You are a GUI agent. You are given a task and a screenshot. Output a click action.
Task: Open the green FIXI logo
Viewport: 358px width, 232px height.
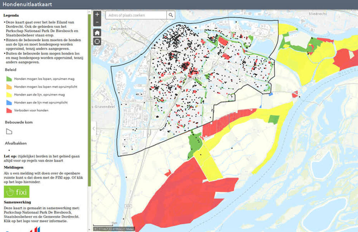[16, 192]
